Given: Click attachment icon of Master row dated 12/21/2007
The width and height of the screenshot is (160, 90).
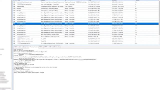Looking at the screenshot, I should point(16,8).
